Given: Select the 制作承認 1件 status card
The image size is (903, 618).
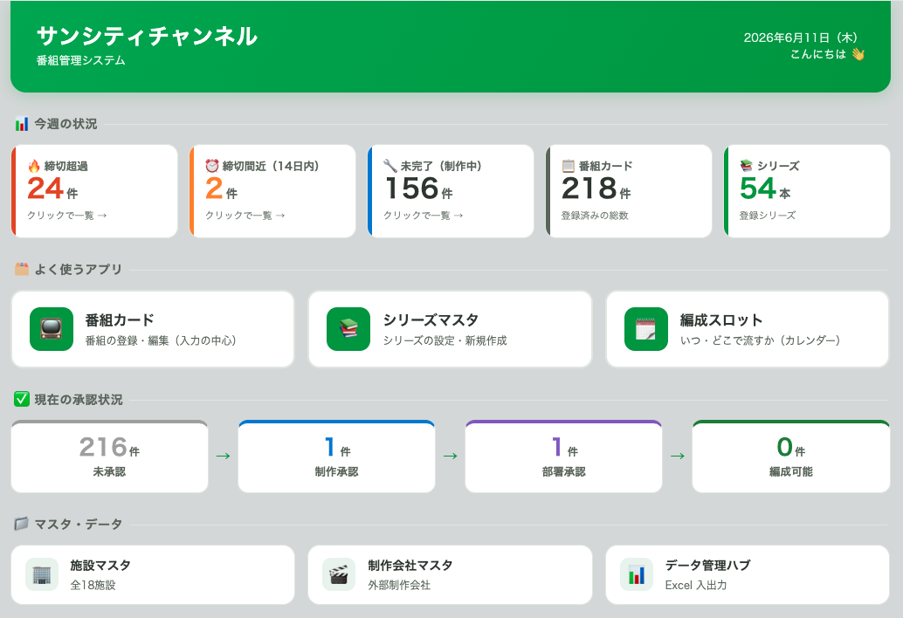Looking at the screenshot, I should [336, 457].
